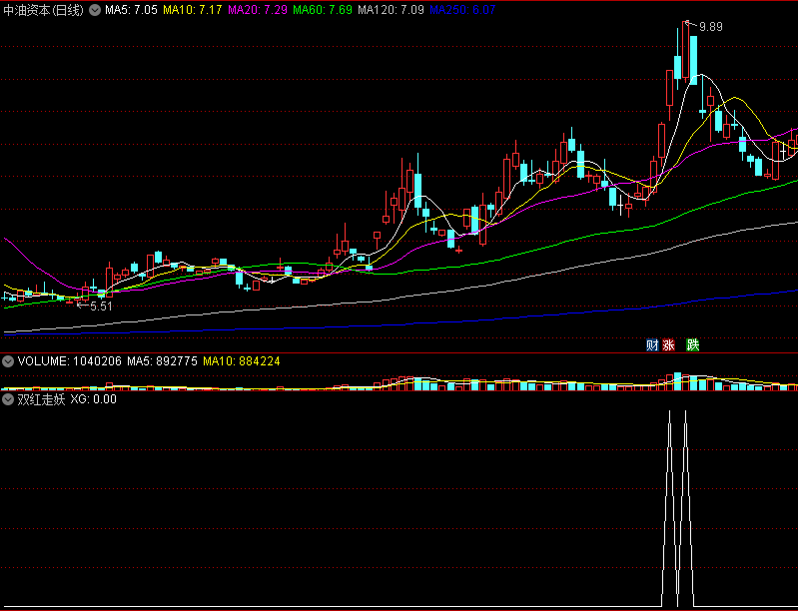Select the 中油资本(日线) chart title
The width and height of the screenshot is (798, 611).
(43, 10)
